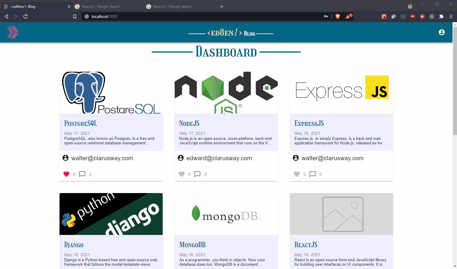This screenshot has height=269, width=457.
Task: Reload the page with refresh icon
Action: pos(25,16)
